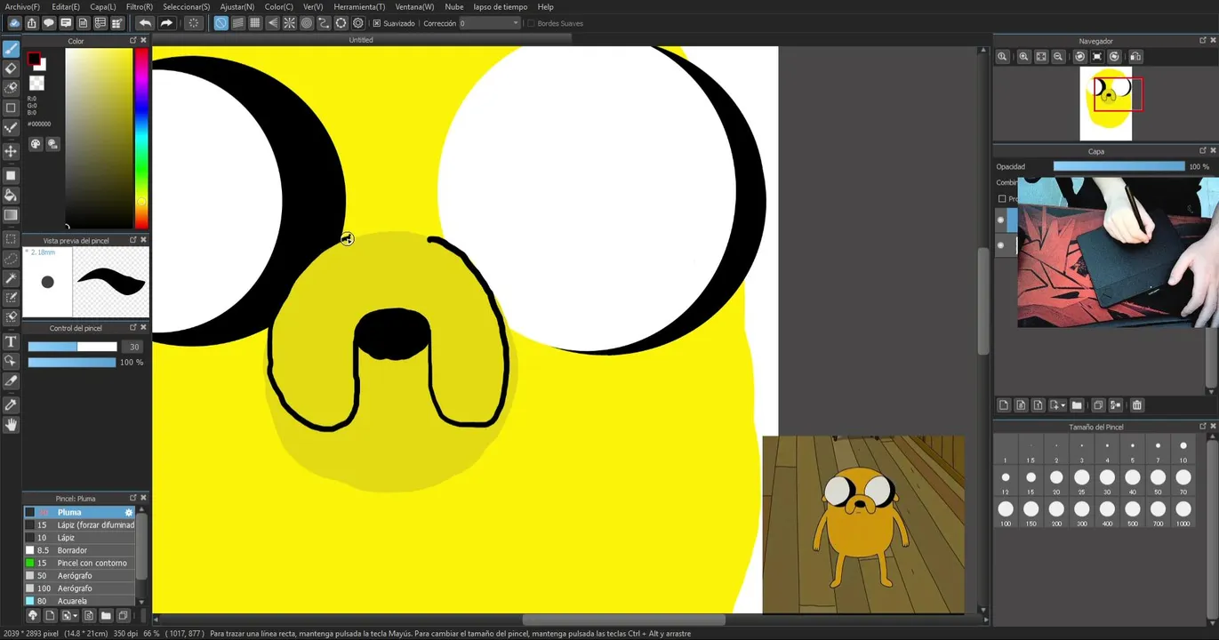1219x640 pixels.
Task: Open the Corrección dropdown
Action: coord(489,23)
